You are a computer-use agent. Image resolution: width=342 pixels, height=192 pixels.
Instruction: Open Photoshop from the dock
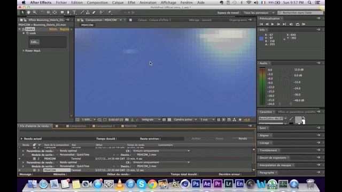coord(196,184)
